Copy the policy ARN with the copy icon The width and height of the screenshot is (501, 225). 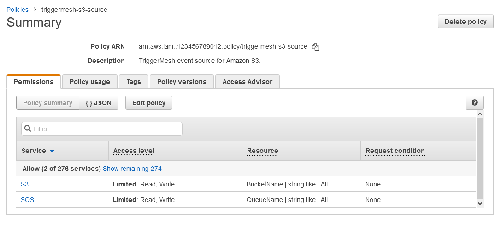tap(316, 47)
